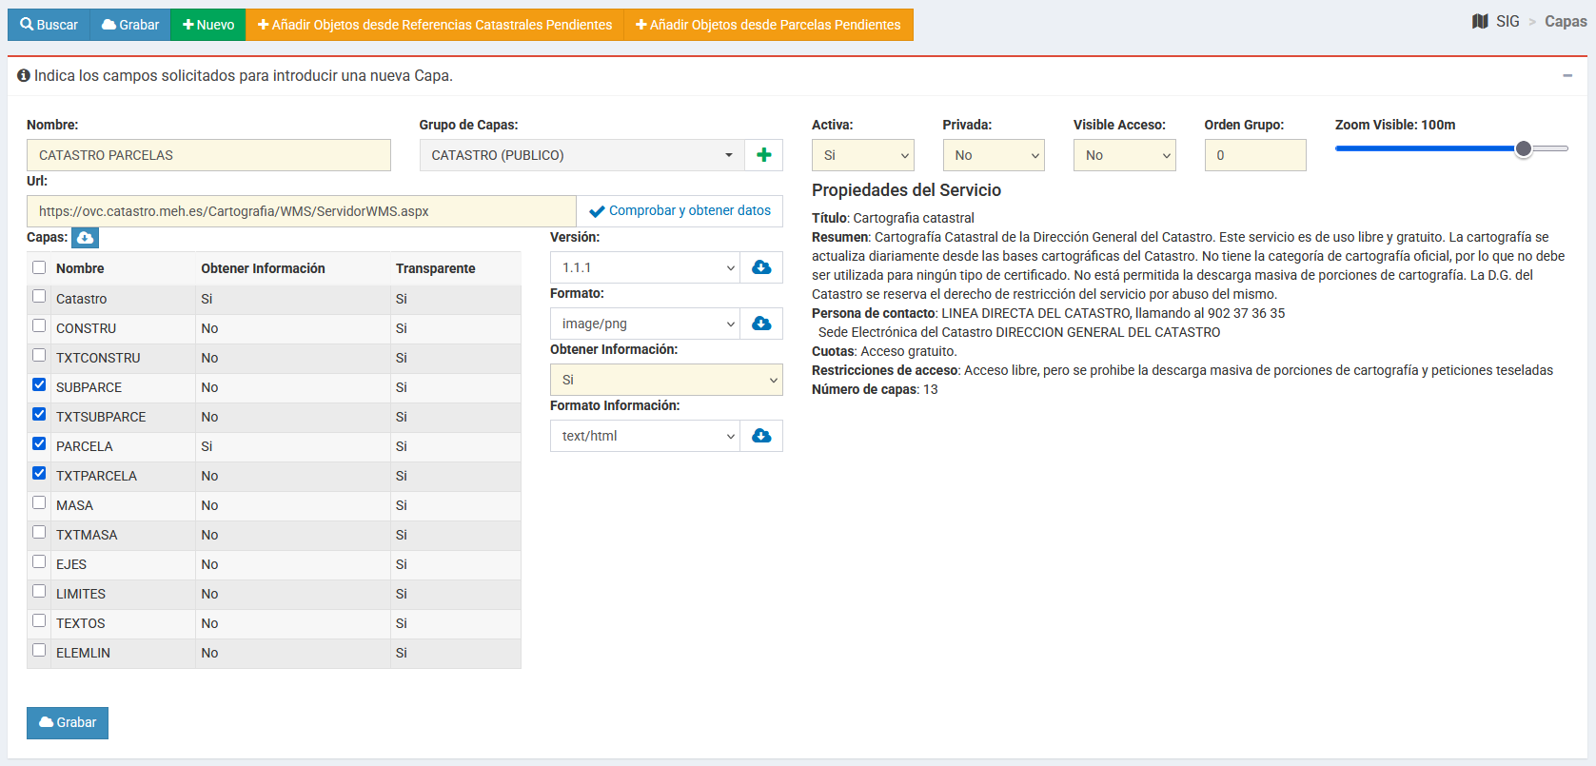Image resolution: width=1596 pixels, height=766 pixels.
Task: Uncheck the SUBPARCE layer checkbox
Action: [x=39, y=385]
